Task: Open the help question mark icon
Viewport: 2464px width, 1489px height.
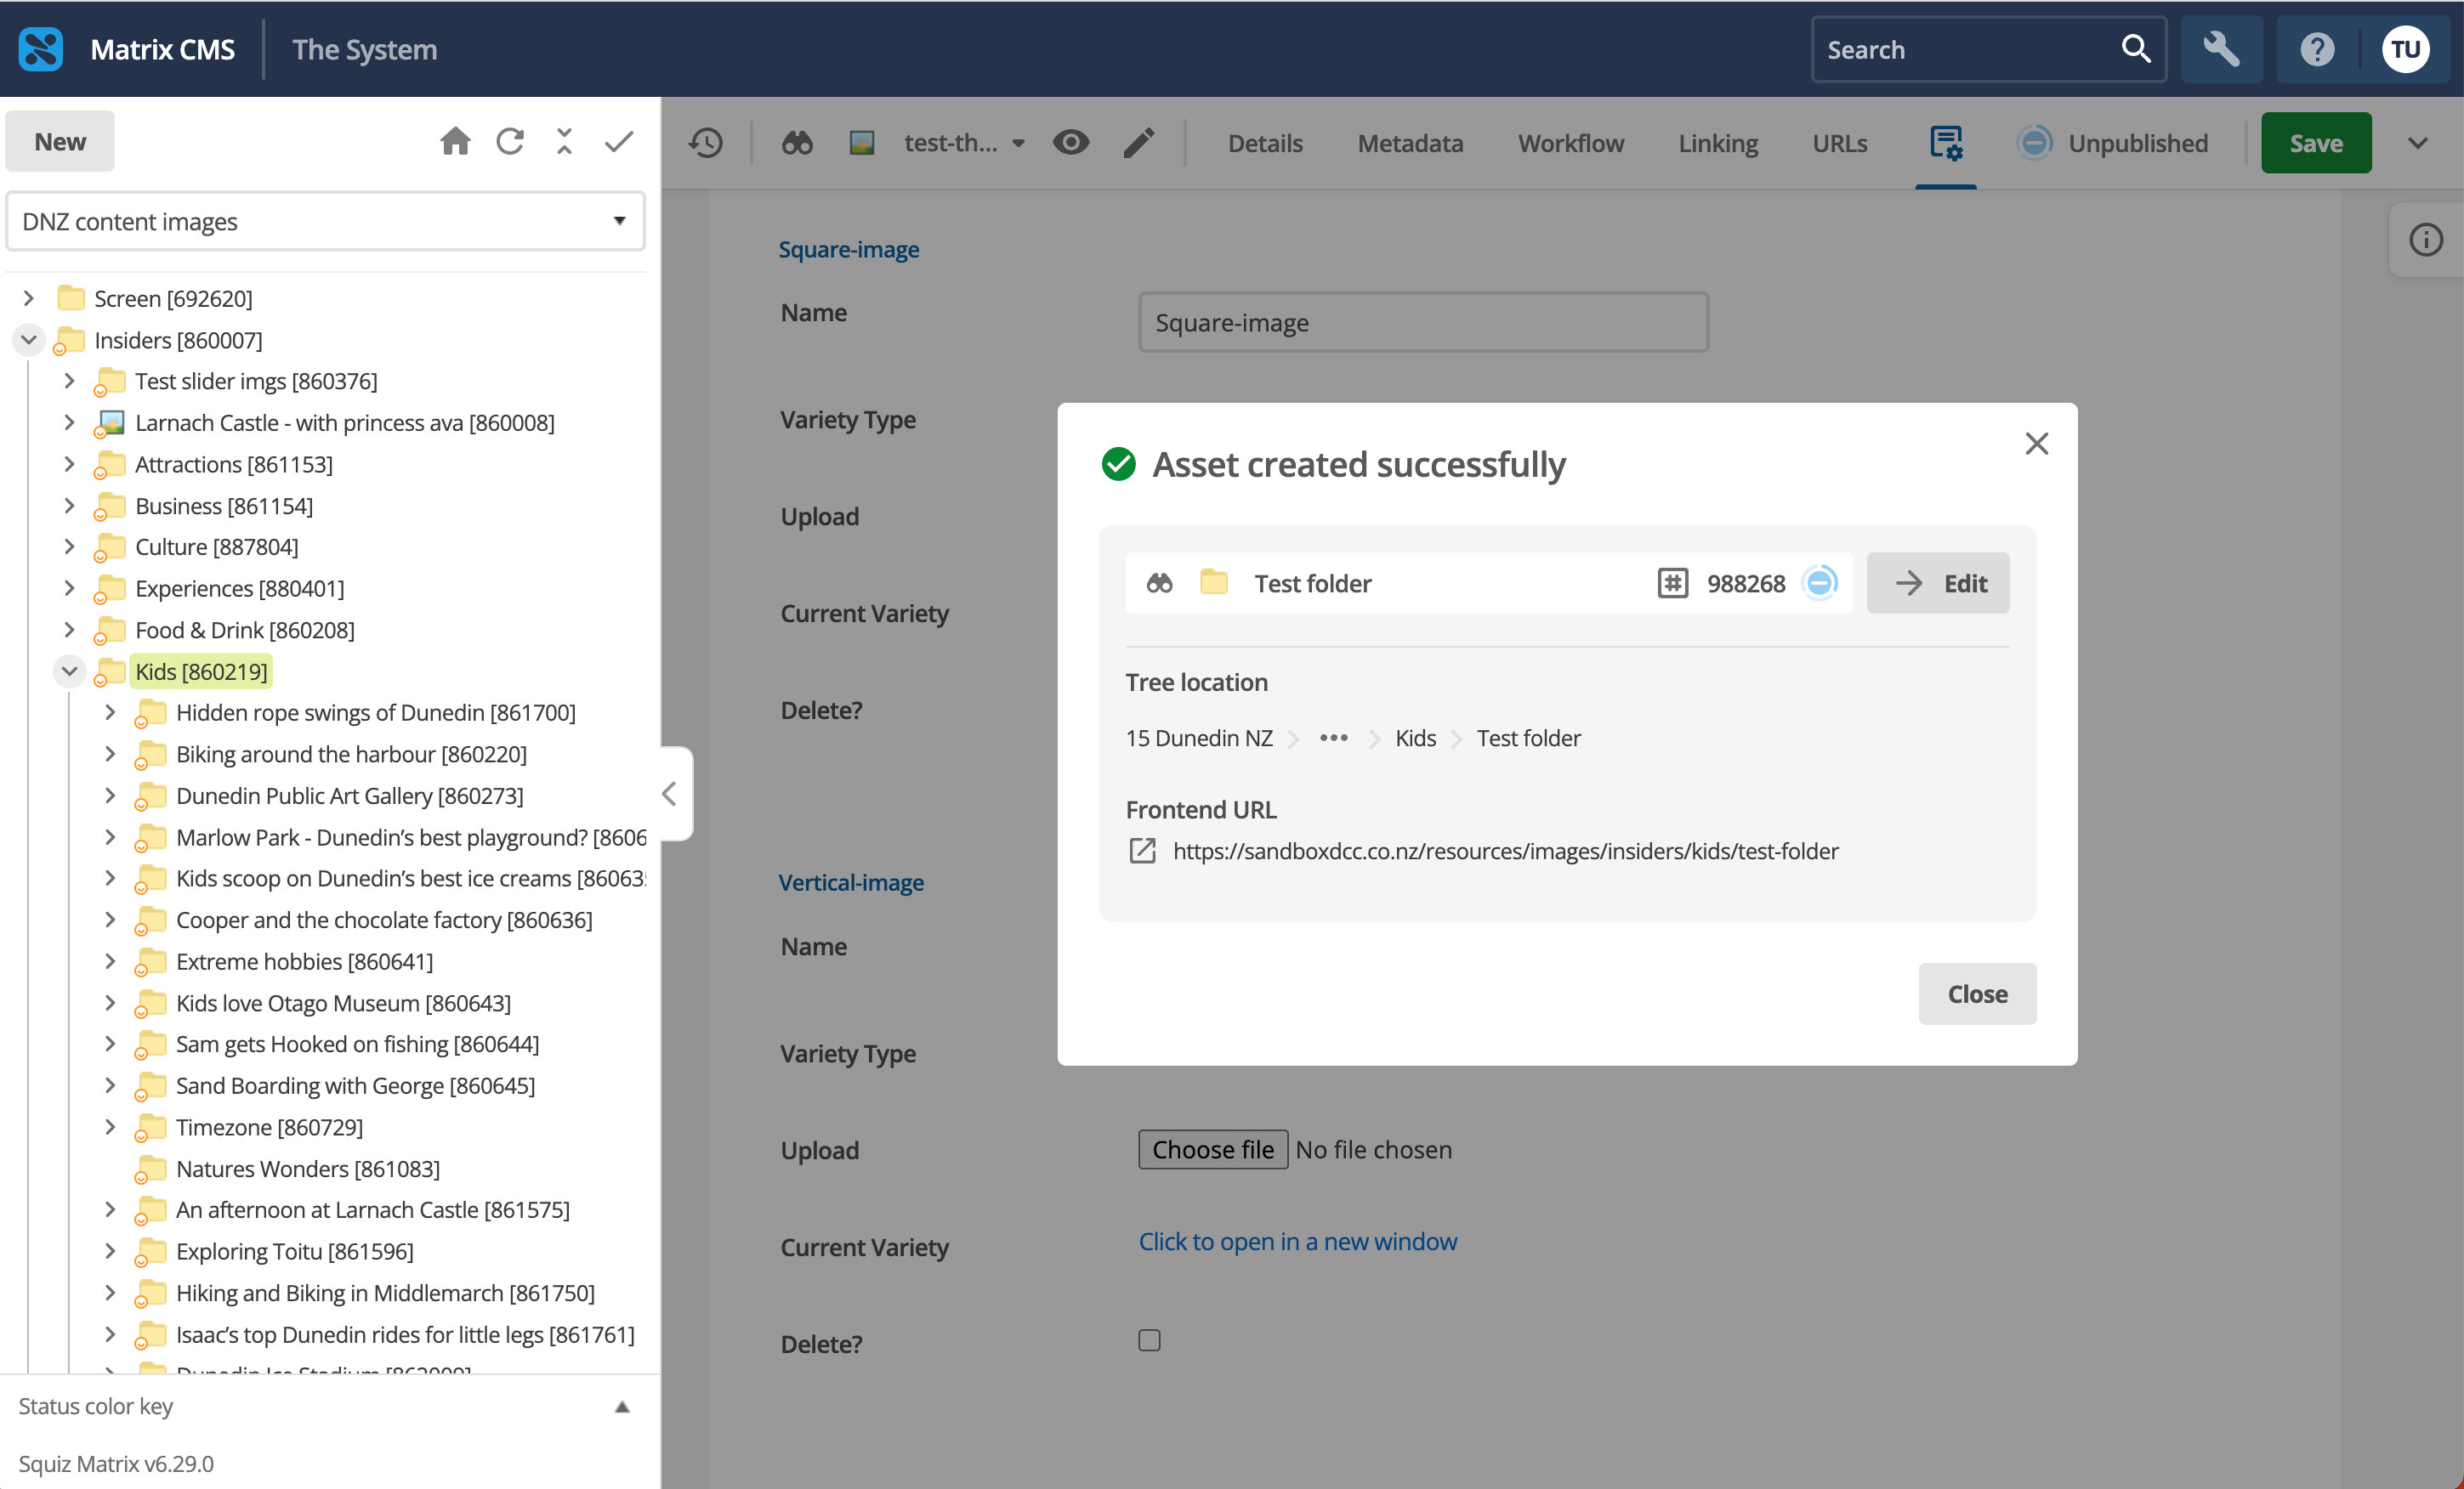Action: click(x=2316, y=49)
